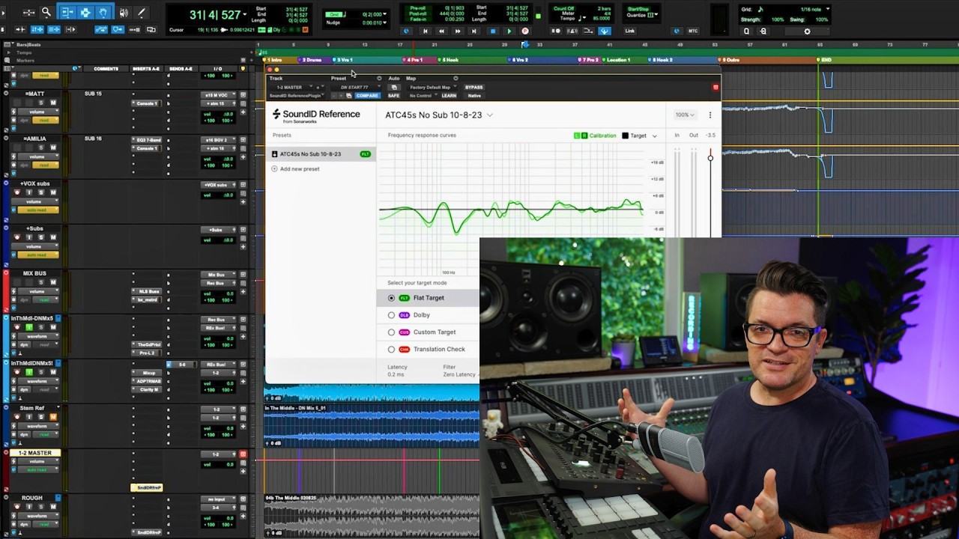
Task: Select the Grabber hand tool
Action: pyautogui.click(x=103, y=12)
